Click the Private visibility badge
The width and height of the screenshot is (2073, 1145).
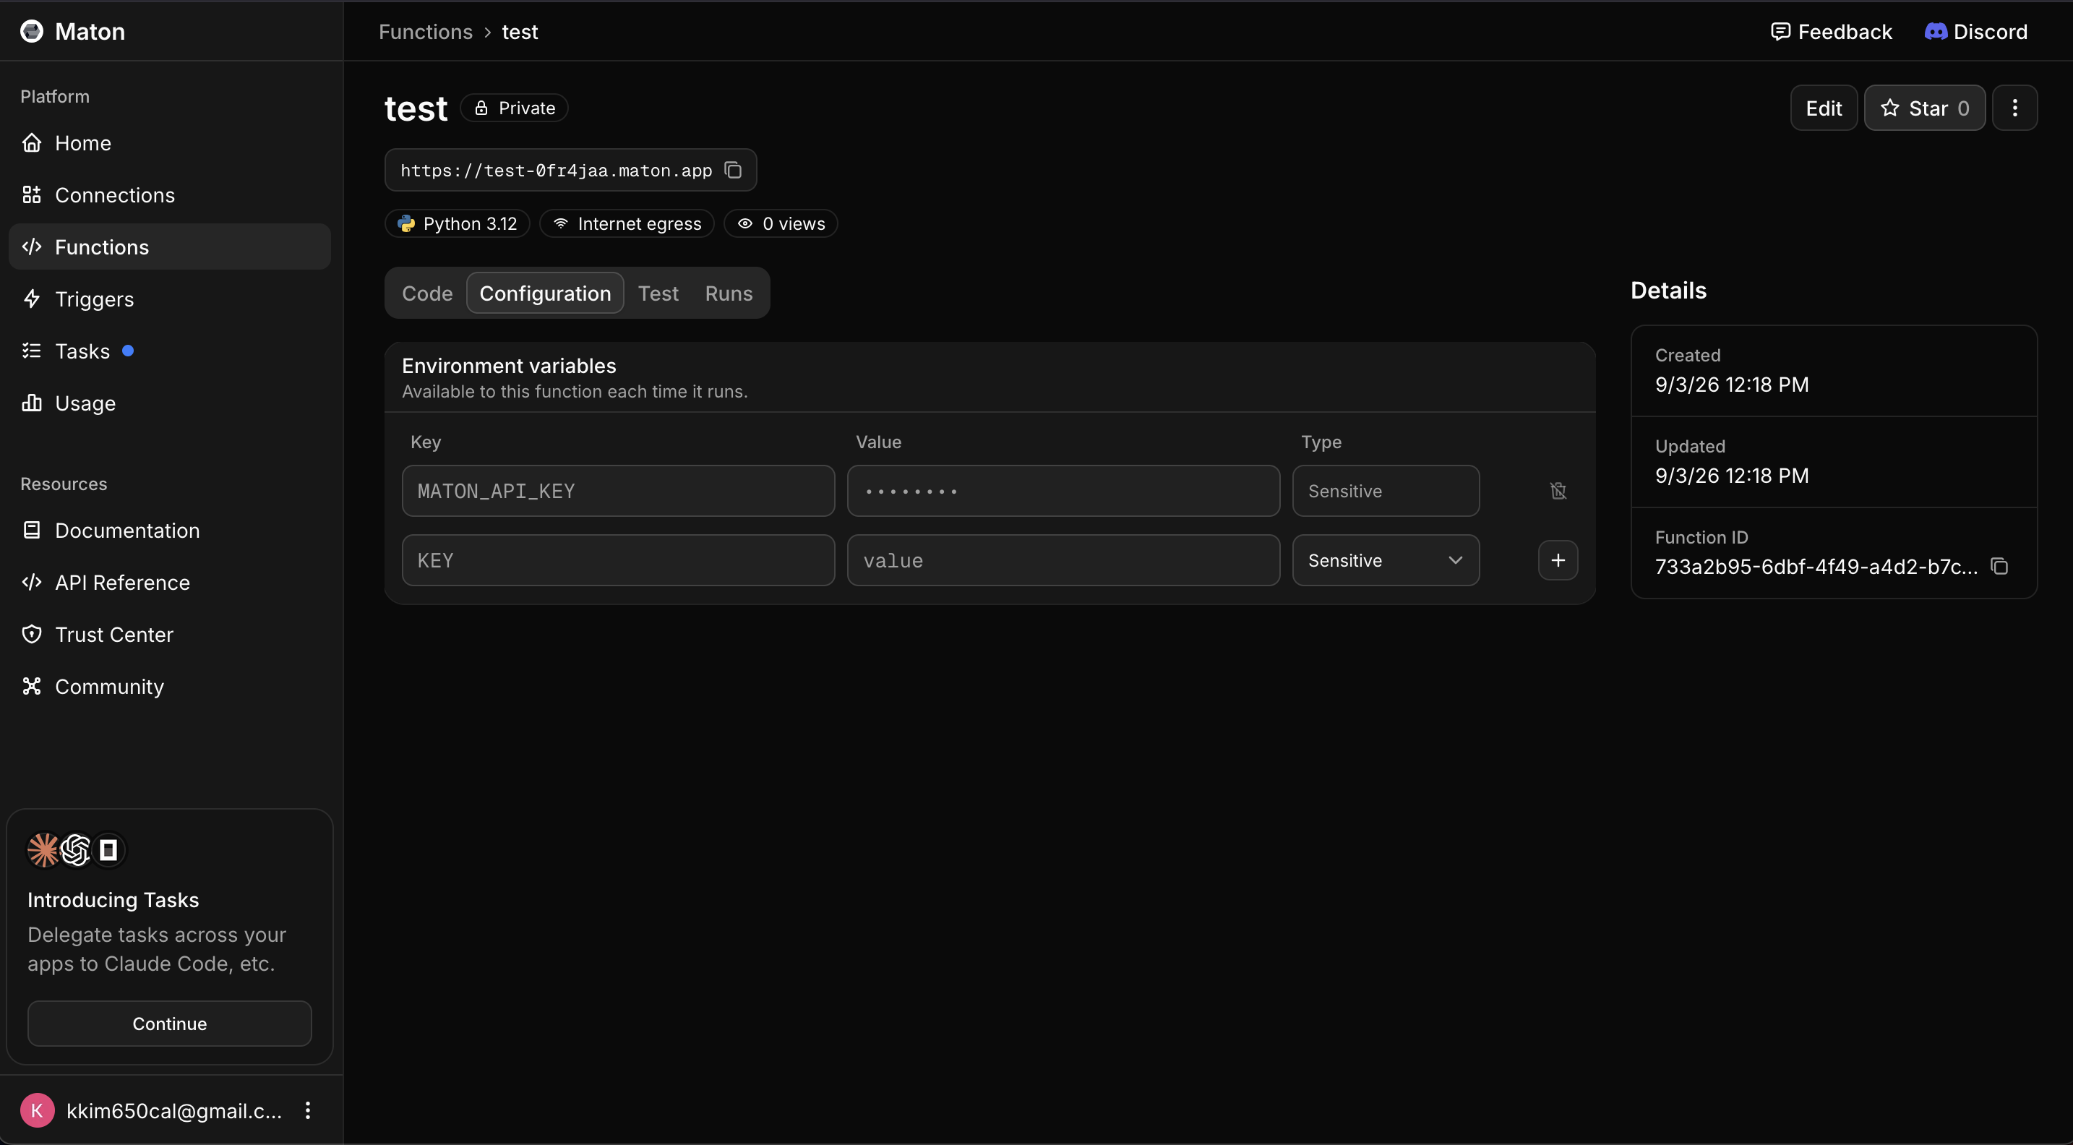coord(514,108)
